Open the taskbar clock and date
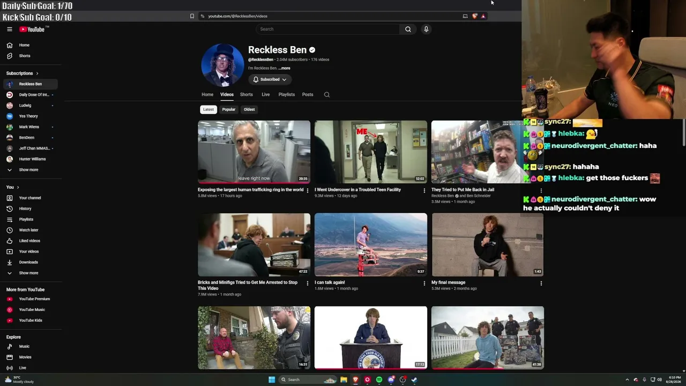 click(x=673, y=380)
